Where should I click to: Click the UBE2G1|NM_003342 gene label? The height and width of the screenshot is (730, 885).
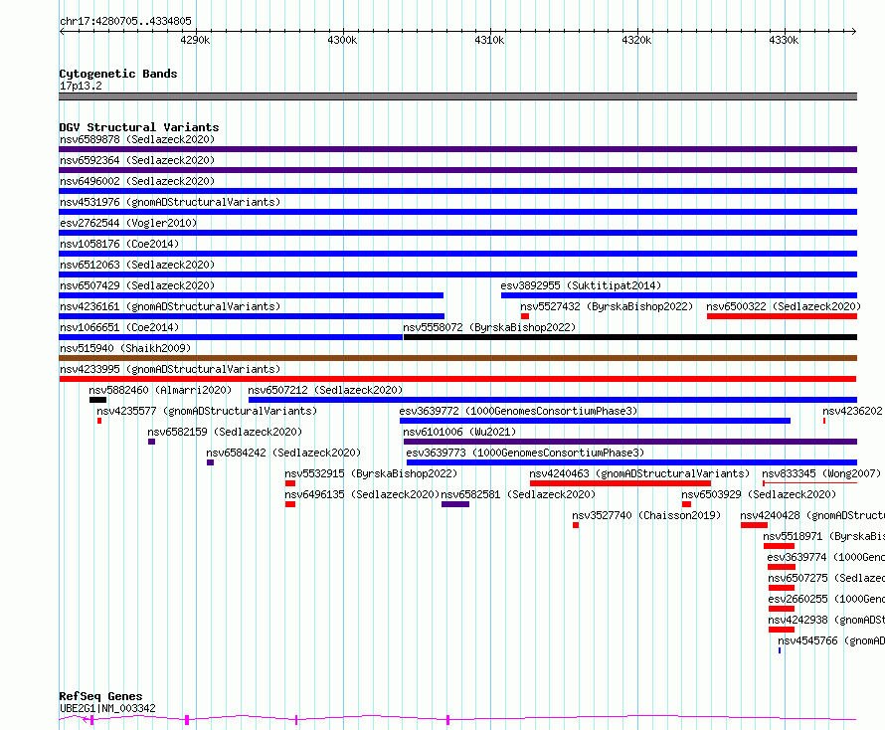coord(107,708)
